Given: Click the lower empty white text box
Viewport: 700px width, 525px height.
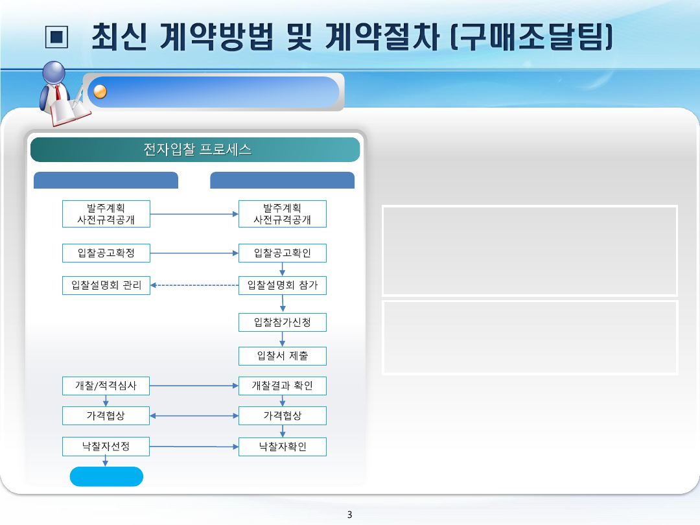Looking at the screenshot, I should pyautogui.click(x=530, y=337).
